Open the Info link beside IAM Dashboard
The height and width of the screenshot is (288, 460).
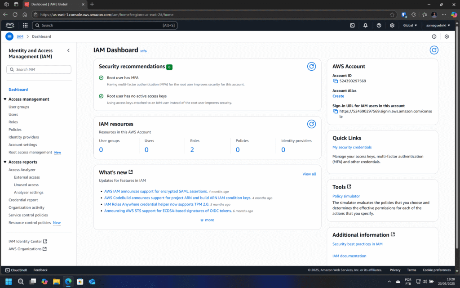(143, 51)
